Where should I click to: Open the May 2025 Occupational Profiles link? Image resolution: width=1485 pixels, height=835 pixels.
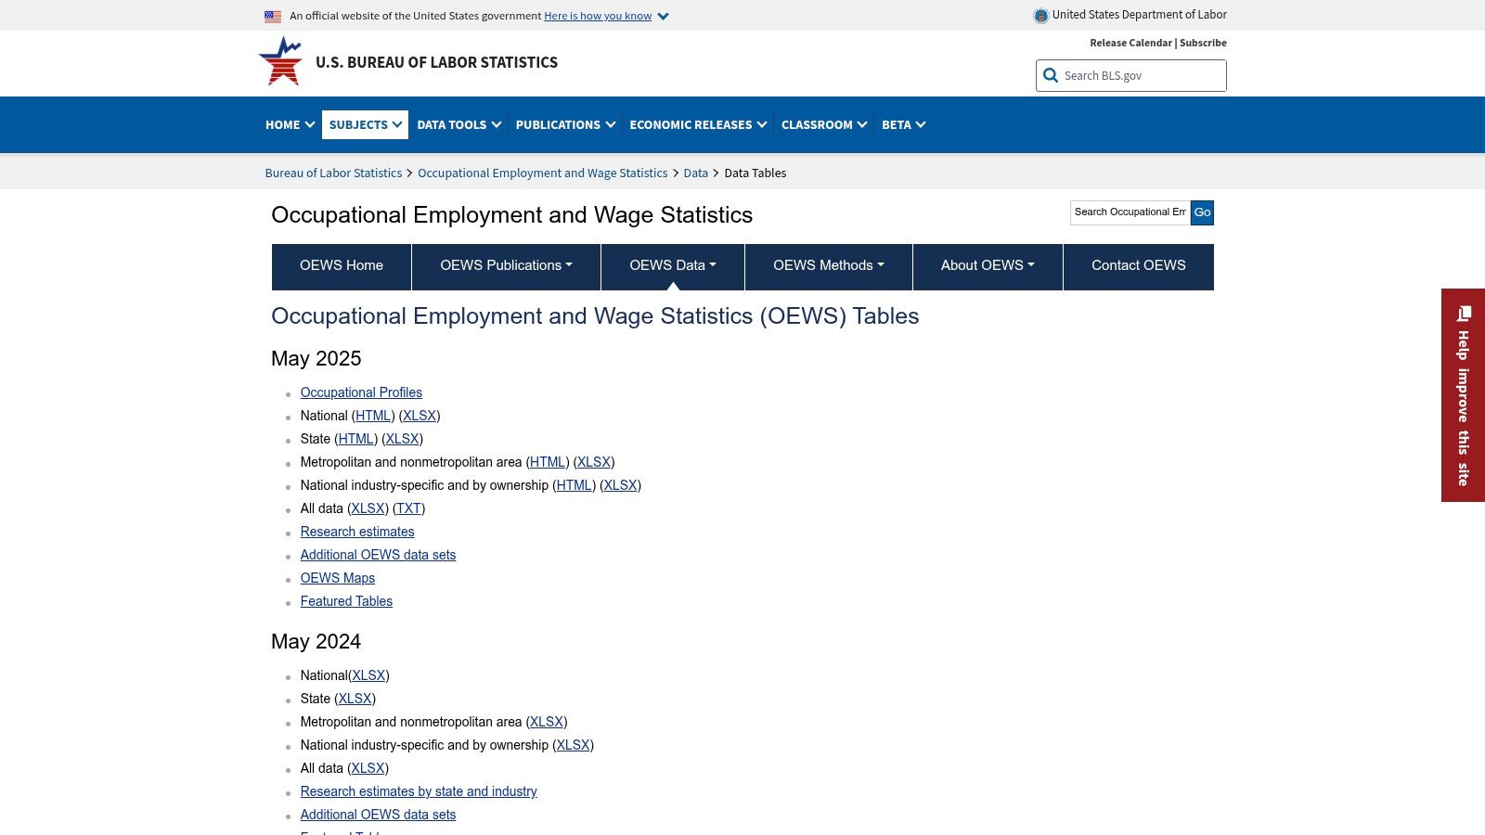(x=361, y=392)
